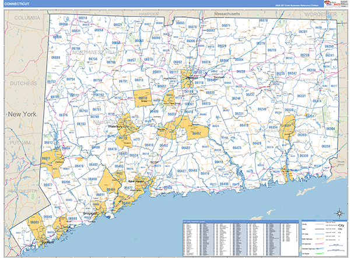Select the WESTCHESTER county label
The width and height of the screenshot is (350, 258).
[x=22, y=191]
